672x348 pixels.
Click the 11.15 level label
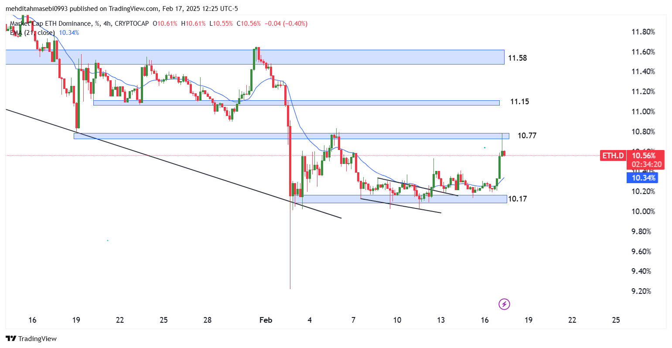520,102
